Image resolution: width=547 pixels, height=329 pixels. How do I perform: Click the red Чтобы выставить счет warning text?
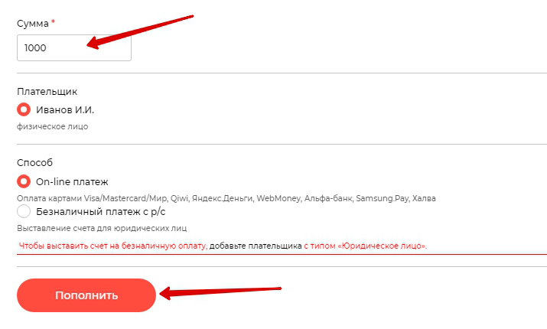[112, 246]
